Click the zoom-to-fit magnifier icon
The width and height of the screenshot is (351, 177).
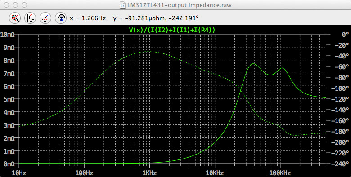click(x=15, y=18)
